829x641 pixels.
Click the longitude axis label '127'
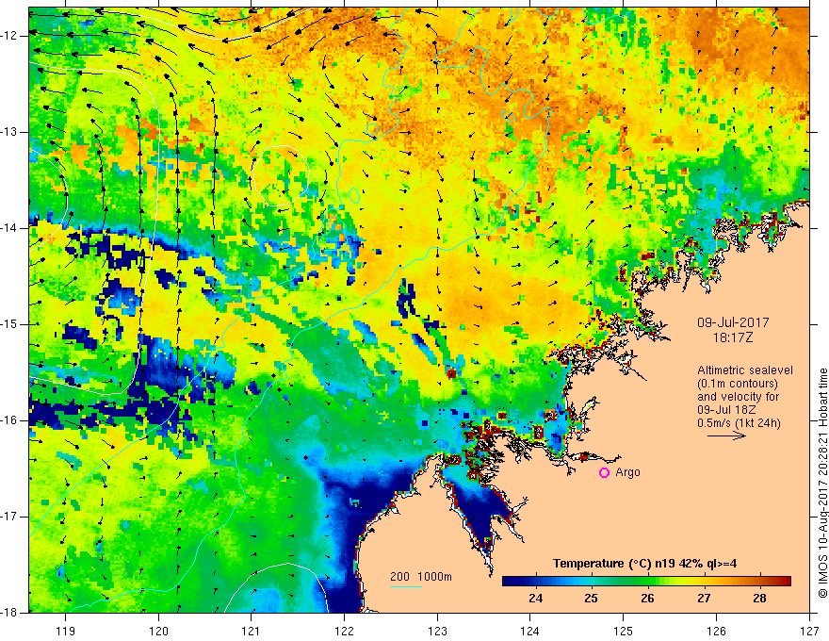click(809, 631)
